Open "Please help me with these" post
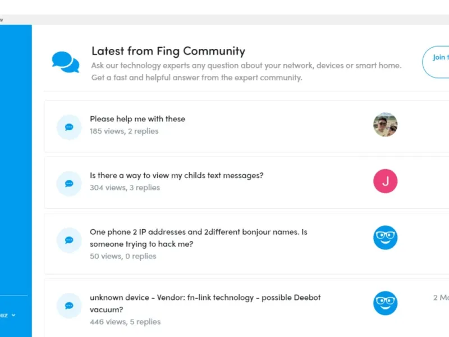Viewport: 449px width, 337px height. (138, 119)
